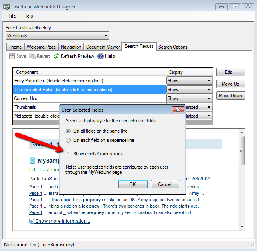Screen dimensions: 257x251
Task: Switch to the Navigation tab
Action: pyautogui.click(x=71, y=47)
